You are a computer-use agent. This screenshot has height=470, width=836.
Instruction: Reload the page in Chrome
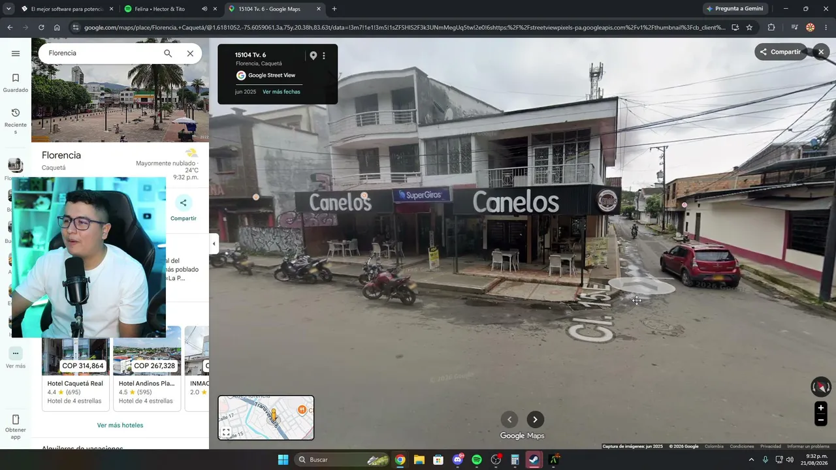[x=41, y=27]
